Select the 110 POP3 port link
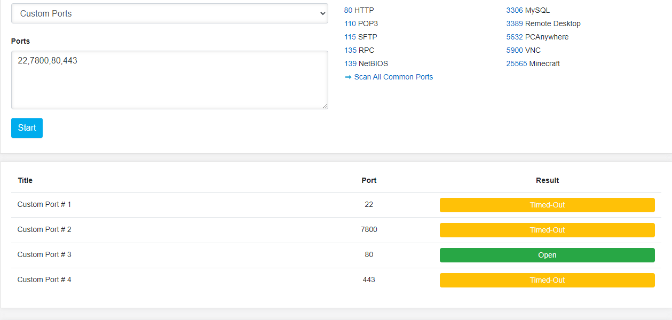This screenshot has height=320, width=672. point(350,23)
